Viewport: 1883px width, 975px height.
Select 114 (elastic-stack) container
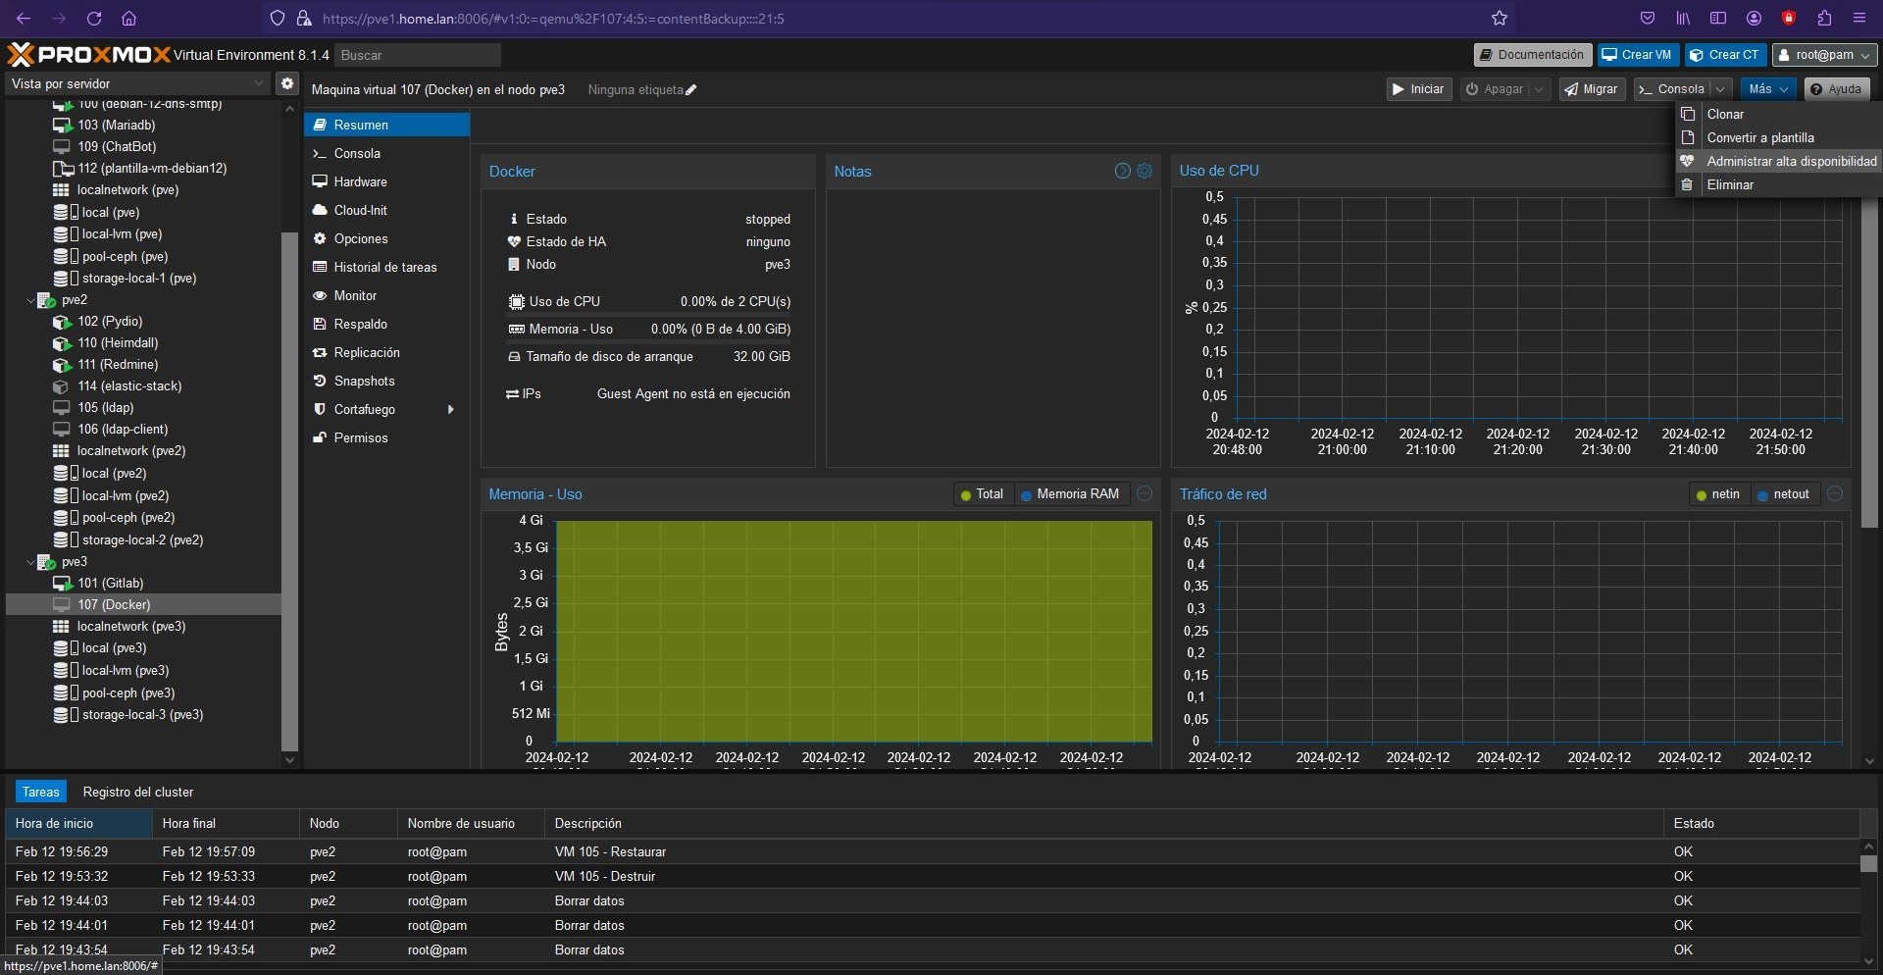(128, 385)
